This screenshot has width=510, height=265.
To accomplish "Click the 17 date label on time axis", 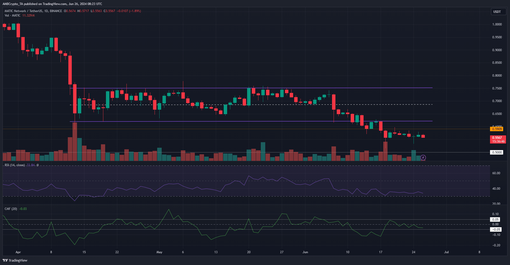I will (380, 252).
